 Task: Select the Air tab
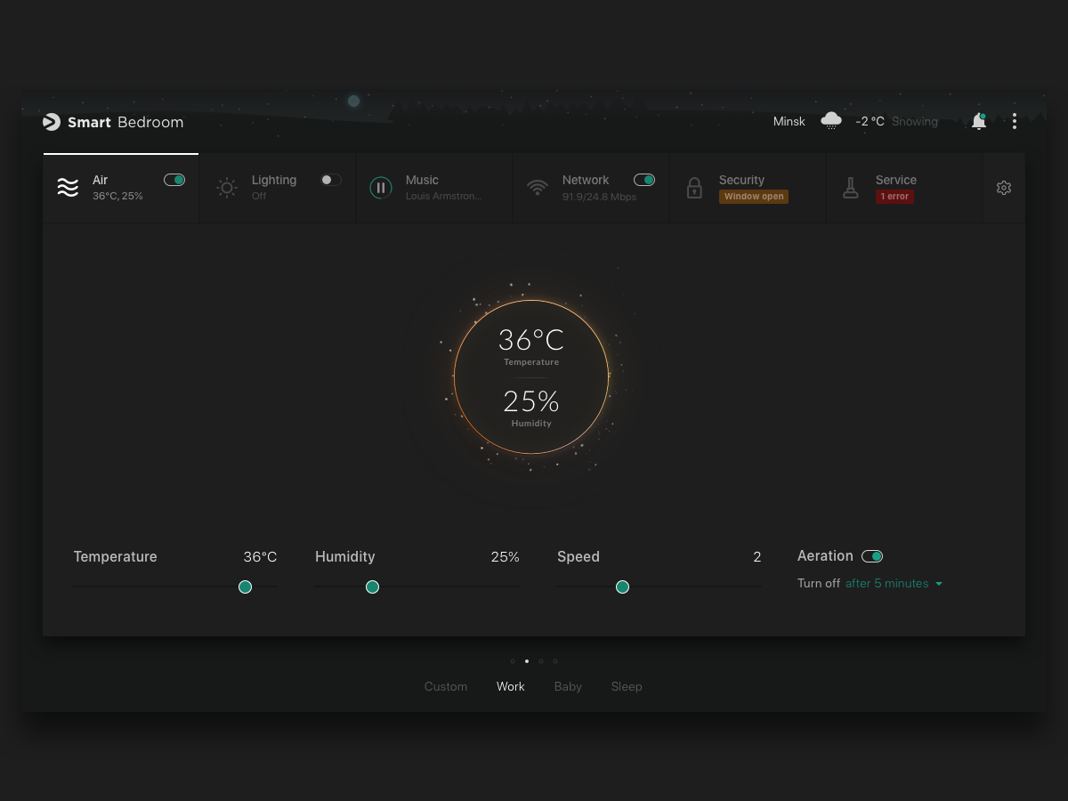pos(121,188)
